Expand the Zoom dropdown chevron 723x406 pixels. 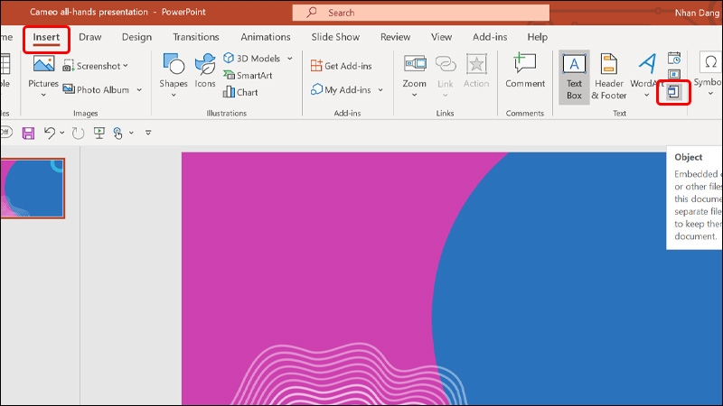coord(415,95)
